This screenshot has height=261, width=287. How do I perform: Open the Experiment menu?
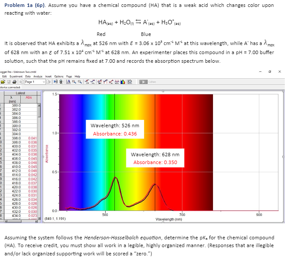pos(16,77)
